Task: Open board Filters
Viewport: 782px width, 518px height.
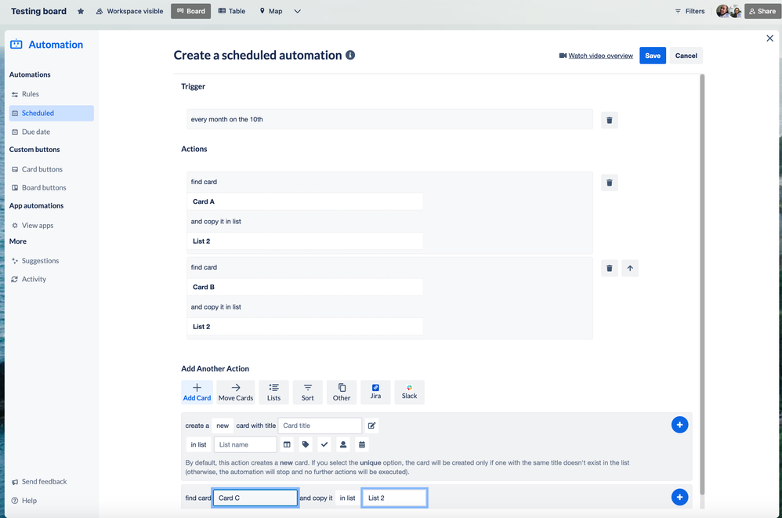Action: coord(690,11)
